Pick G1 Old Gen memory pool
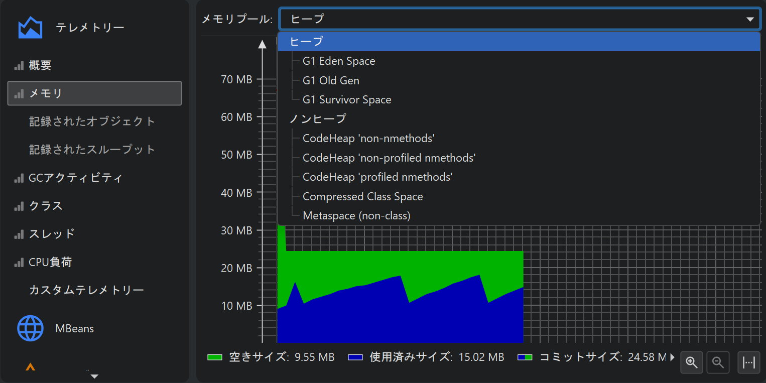Screen dimensions: 766x383 click(331, 80)
